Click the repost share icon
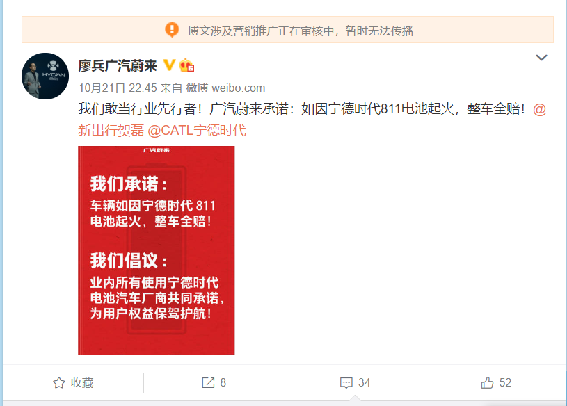The height and width of the screenshot is (406, 567). 208,382
